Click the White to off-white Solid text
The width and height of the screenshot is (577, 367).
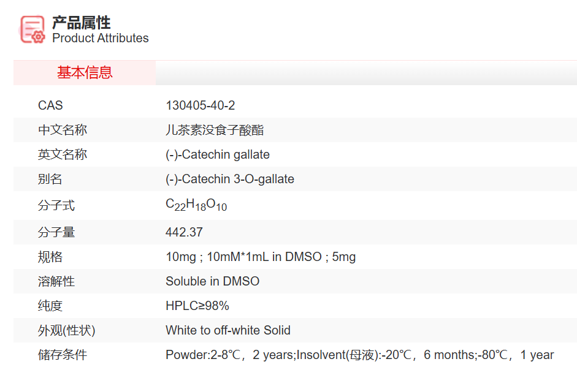[227, 330]
